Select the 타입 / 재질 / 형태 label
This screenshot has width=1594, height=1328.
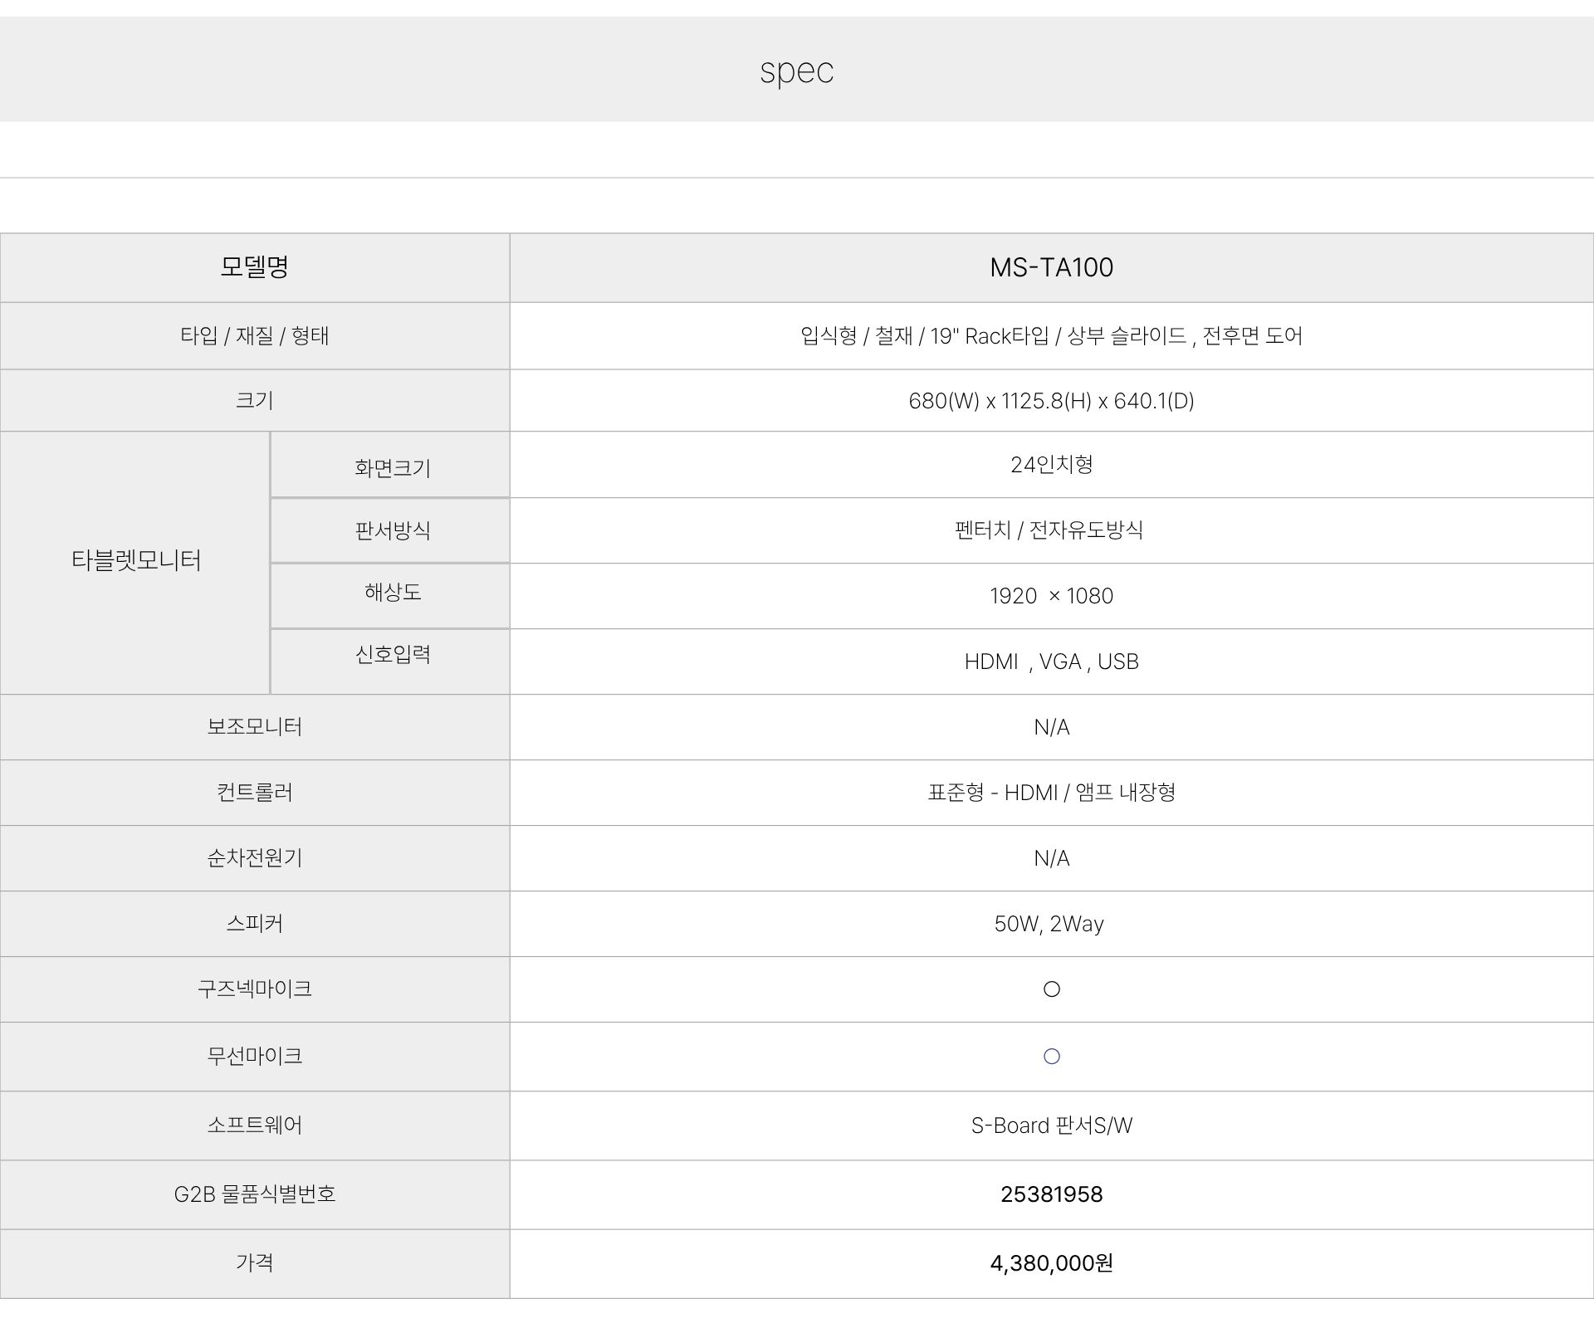254,336
